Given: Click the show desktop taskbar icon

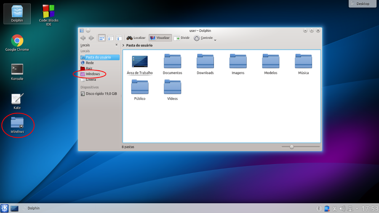Looking at the screenshot, I should pos(14,208).
